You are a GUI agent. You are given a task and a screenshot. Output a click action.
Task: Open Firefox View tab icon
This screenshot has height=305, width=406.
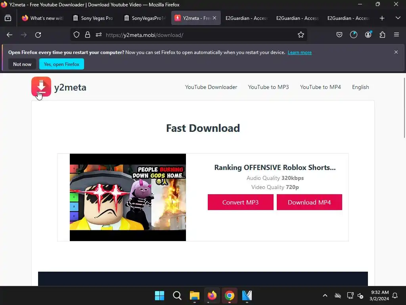coord(8,18)
